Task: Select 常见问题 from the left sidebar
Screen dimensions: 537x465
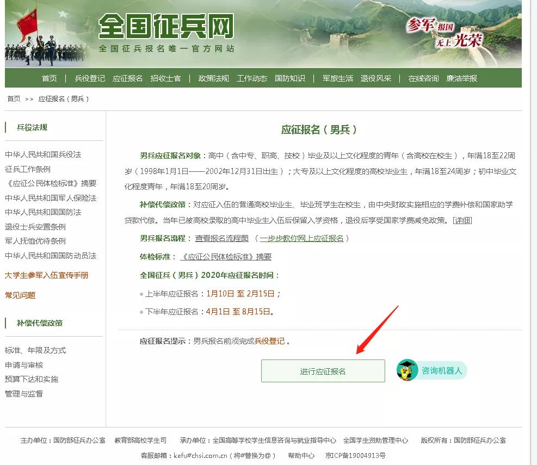Action: pyautogui.click(x=20, y=295)
